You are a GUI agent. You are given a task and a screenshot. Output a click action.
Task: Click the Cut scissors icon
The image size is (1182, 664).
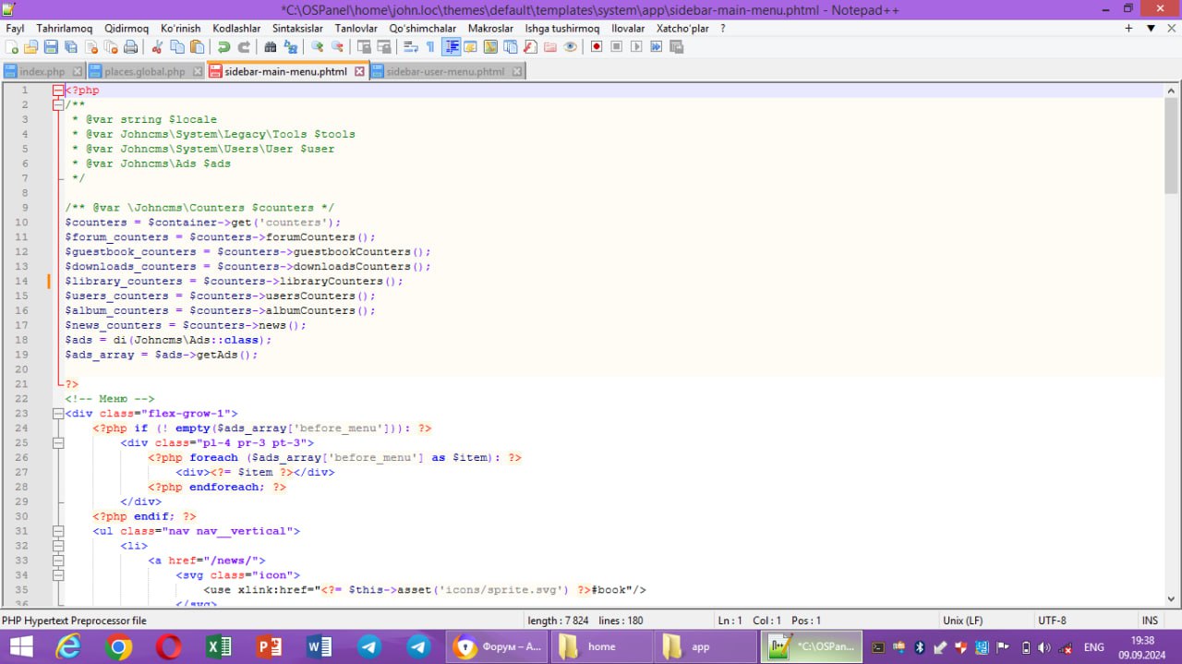156,47
